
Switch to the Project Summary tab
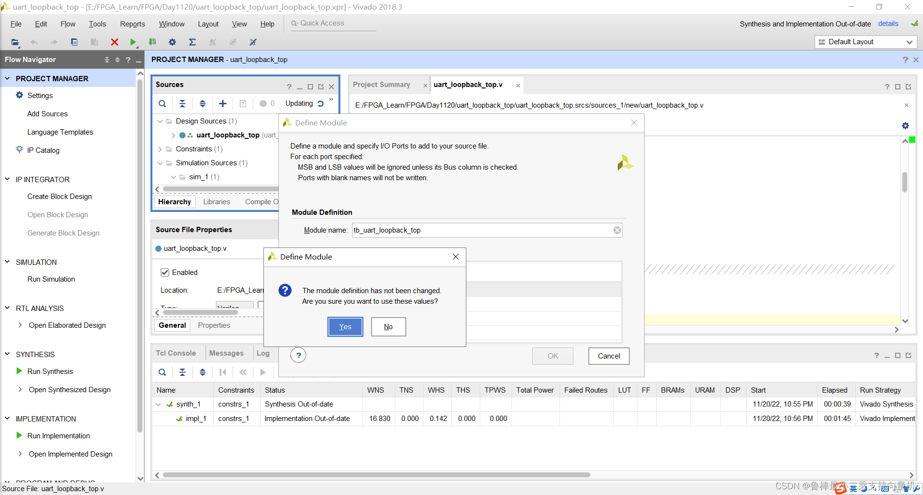tap(381, 85)
